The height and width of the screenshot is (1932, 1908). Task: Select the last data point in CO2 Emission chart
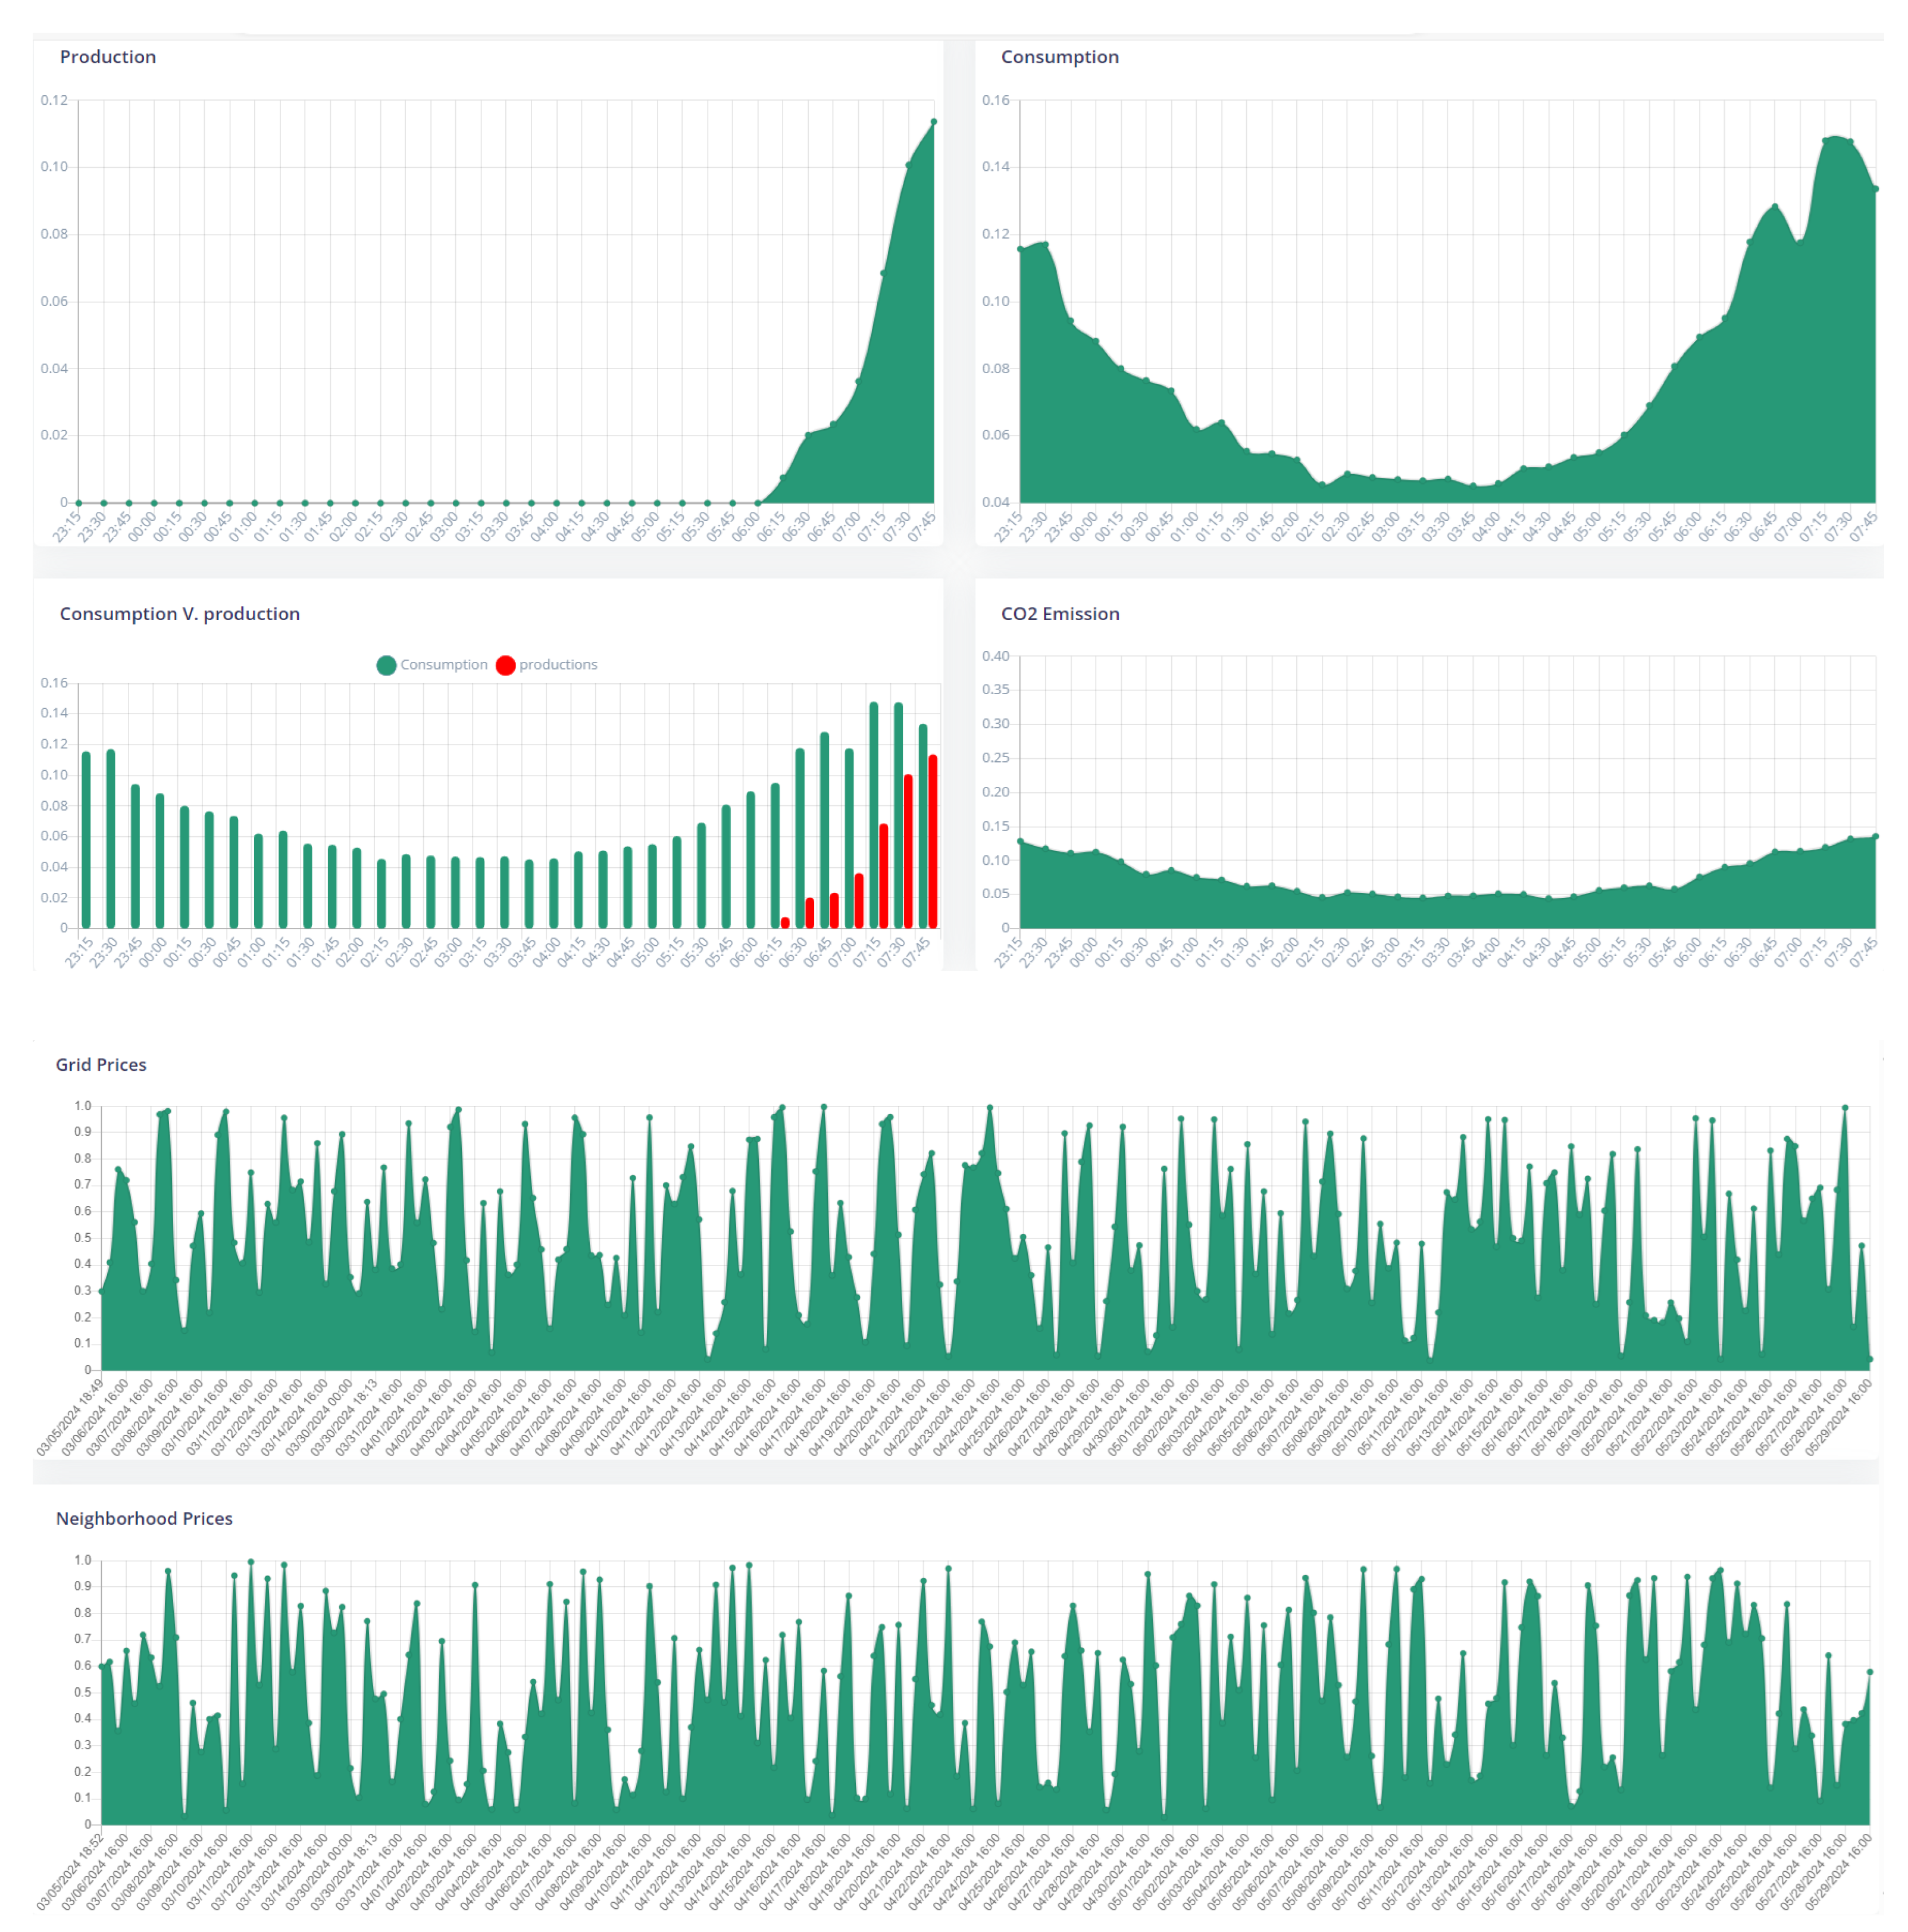coord(1875,836)
